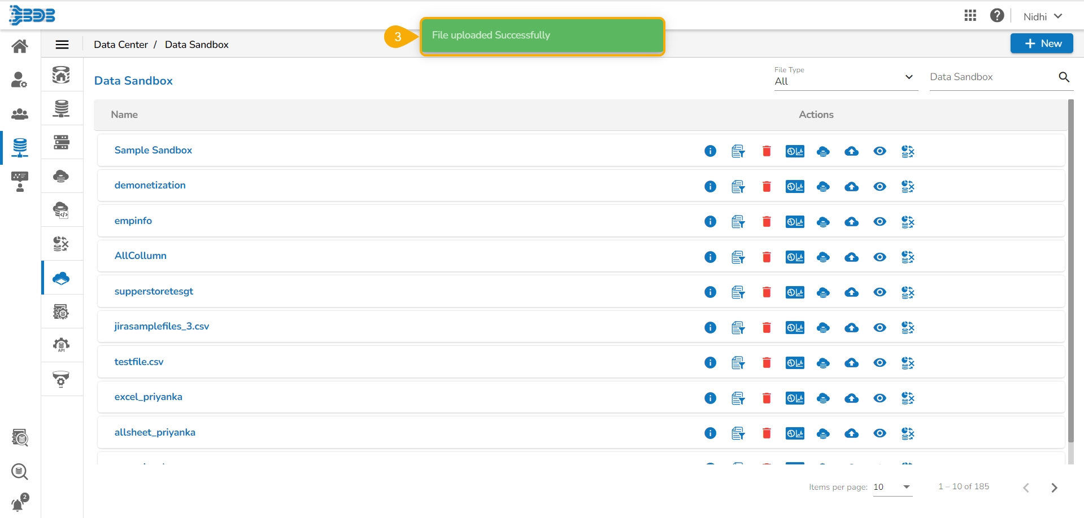The height and width of the screenshot is (518, 1084).
Task: Click the info icon for Sample Sandbox
Action: pyautogui.click(x=710, y=151)
